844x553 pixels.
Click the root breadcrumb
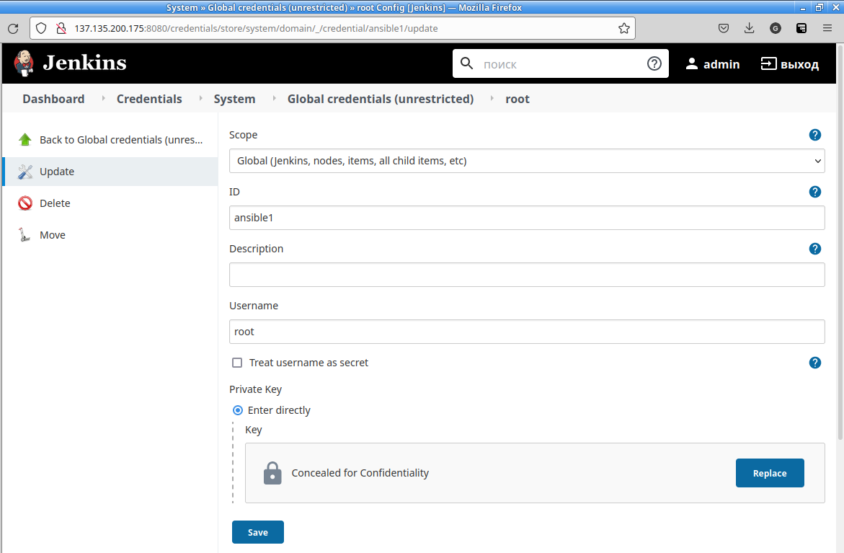click(x=517, y=99)
